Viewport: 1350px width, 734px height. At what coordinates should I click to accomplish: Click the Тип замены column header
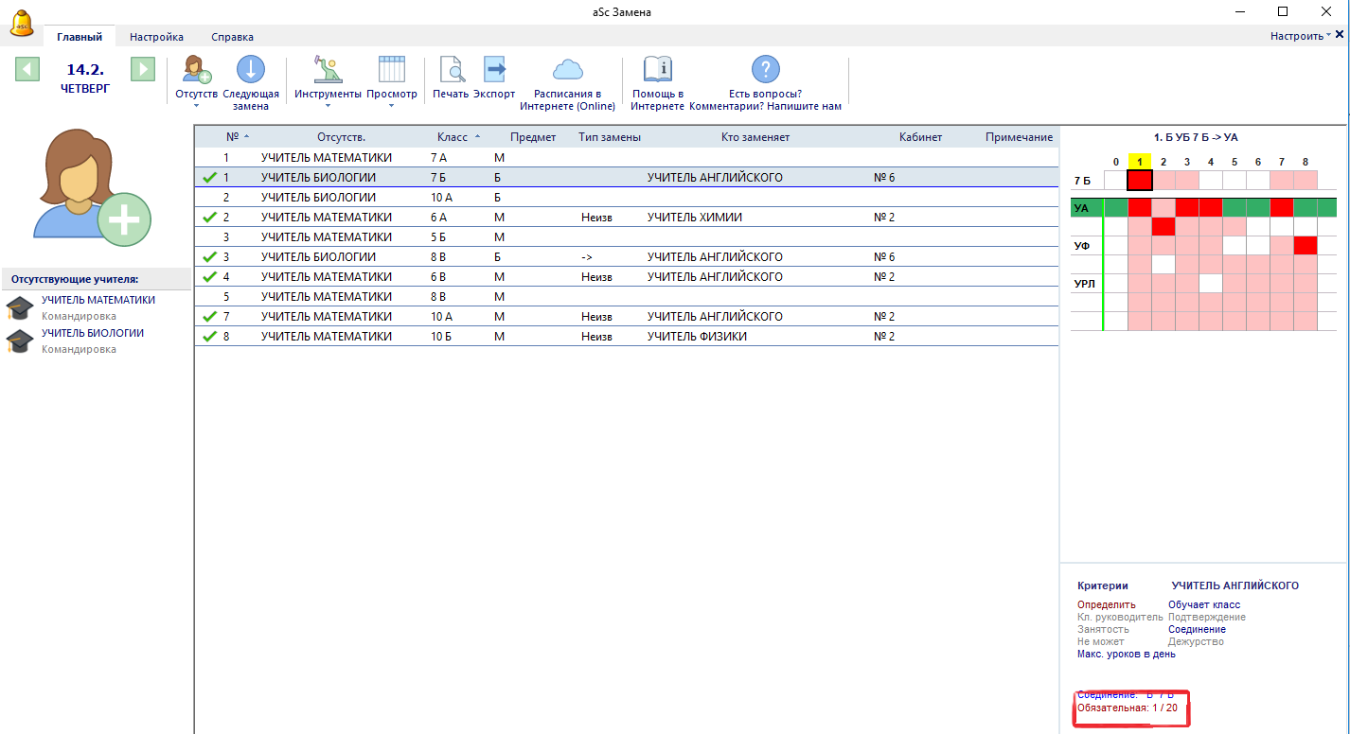tap(610, 137)
